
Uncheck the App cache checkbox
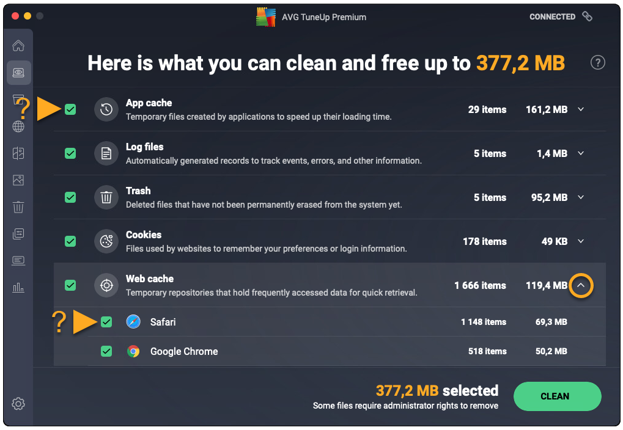point(70,110)
